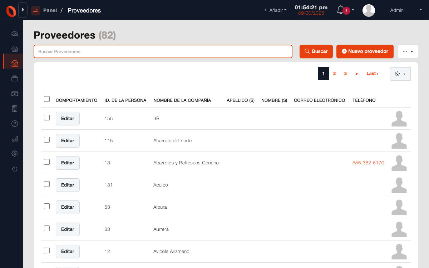The image size is (429, 268).
Task: Open the stacked cards sidebar icon
Action: point(15,78)
